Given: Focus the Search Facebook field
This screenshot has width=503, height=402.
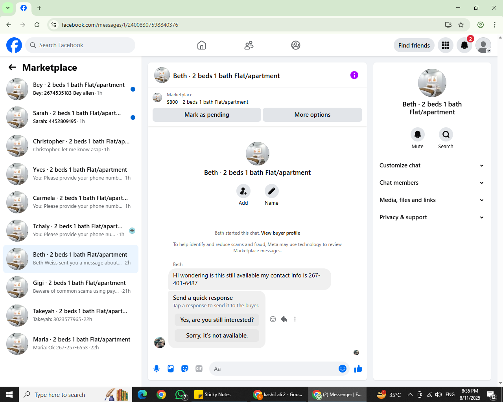Looking at the screenshot, I should coord(80,45).
